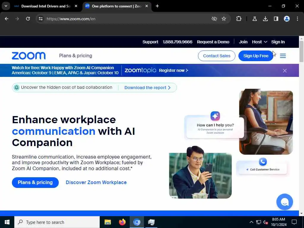Open the notification center icon

[x=294, y=222]
